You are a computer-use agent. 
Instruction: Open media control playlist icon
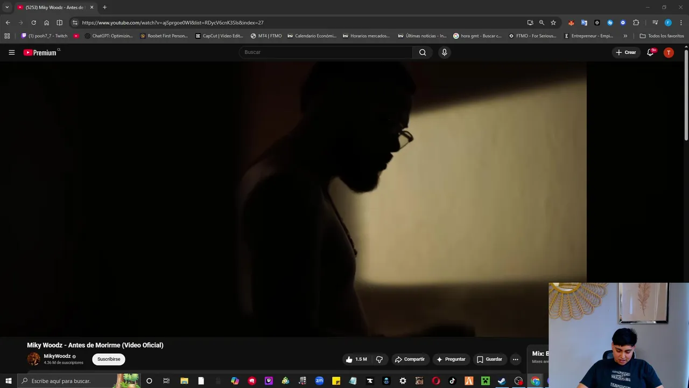coord(655,23)
